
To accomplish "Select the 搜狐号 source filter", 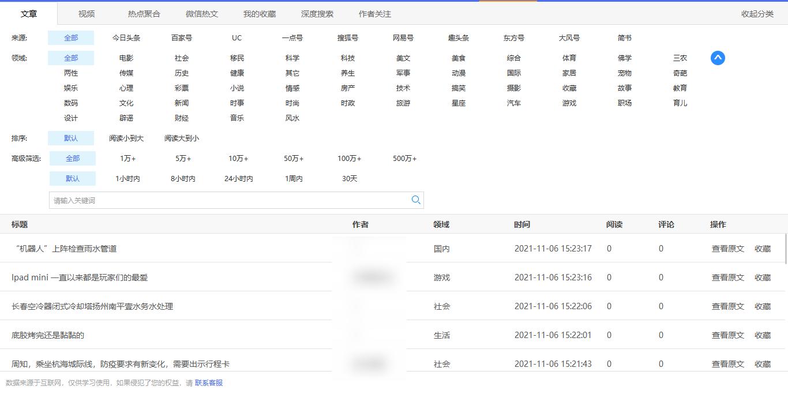I will [347, 37].
